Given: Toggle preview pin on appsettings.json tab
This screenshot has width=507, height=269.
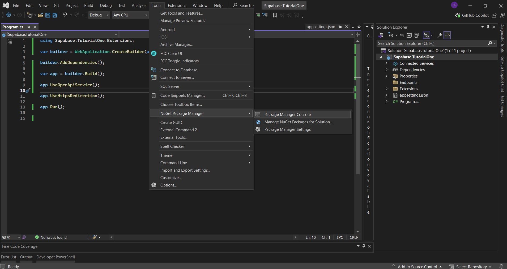Looking at the screenshot, I should (340, 27).
